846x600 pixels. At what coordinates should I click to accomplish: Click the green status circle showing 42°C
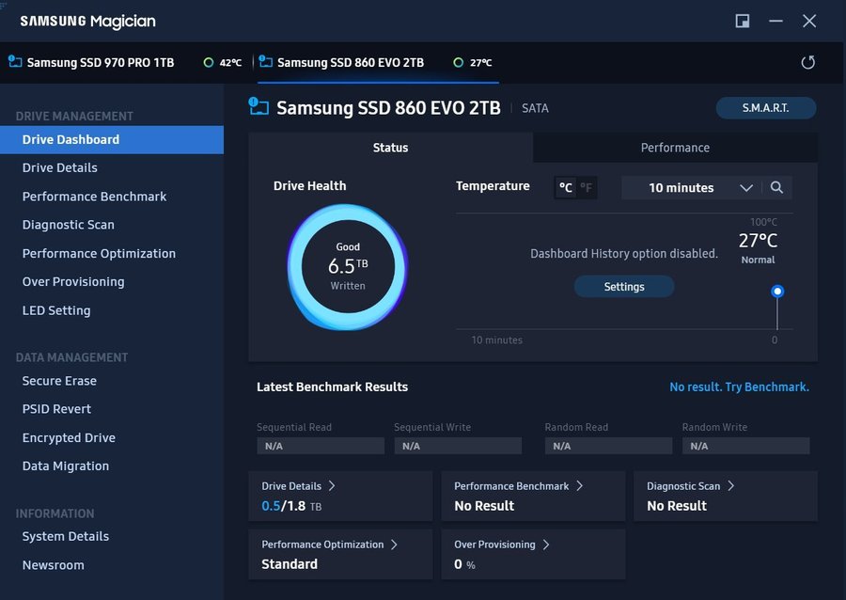209,63
